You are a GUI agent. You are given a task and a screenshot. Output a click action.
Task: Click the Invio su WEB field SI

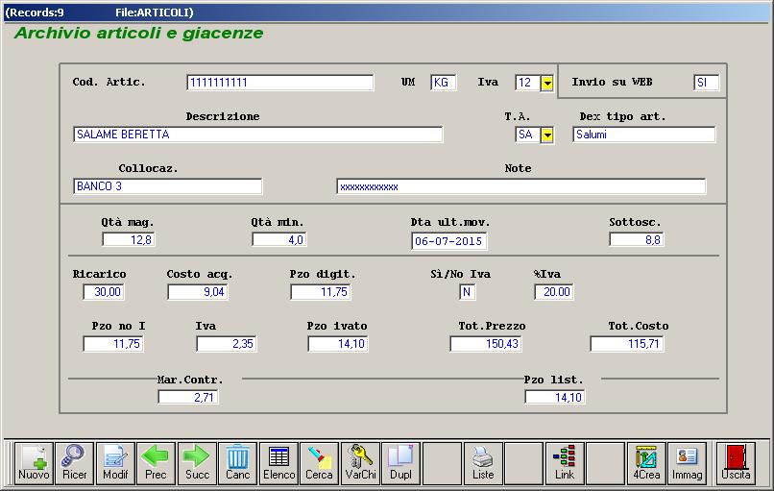tap(707, 83)
